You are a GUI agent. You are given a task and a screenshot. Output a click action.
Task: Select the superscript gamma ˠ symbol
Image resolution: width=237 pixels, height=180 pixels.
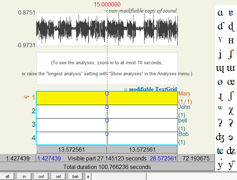tap(220, 39)
